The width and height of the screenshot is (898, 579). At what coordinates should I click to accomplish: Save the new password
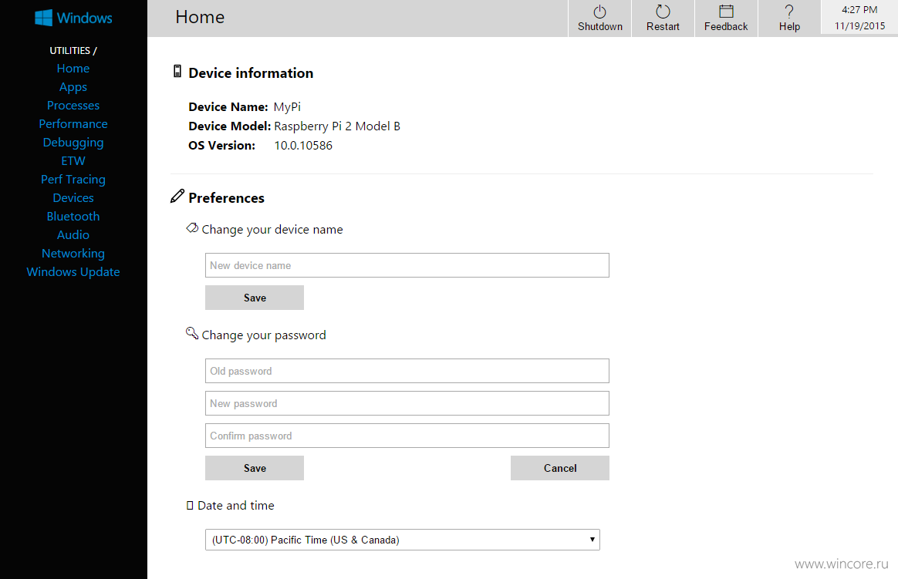coord(255,468)
